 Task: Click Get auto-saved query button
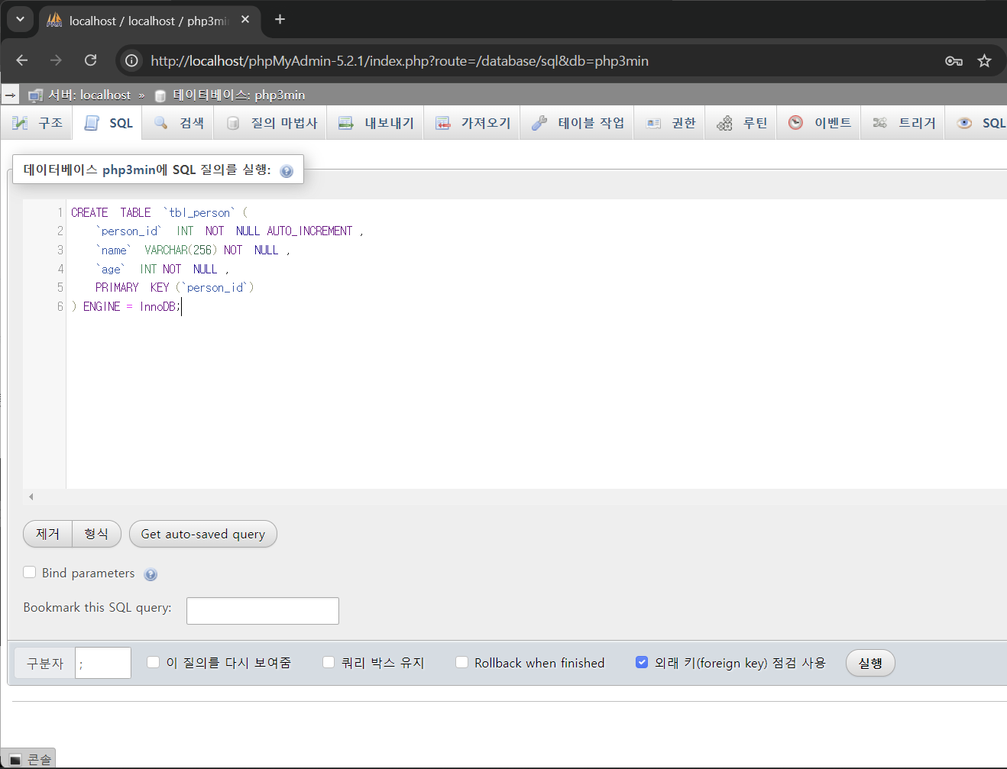(203, 534)
